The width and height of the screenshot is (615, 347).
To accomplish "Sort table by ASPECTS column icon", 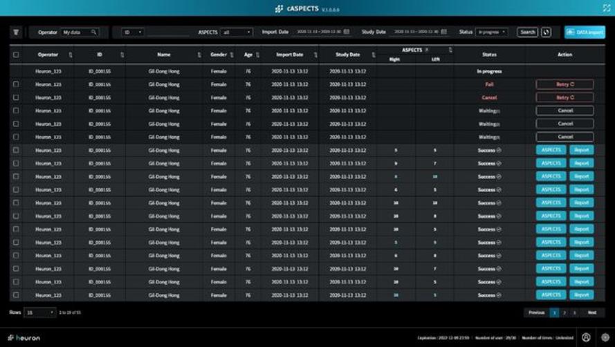I will (450, 50).
